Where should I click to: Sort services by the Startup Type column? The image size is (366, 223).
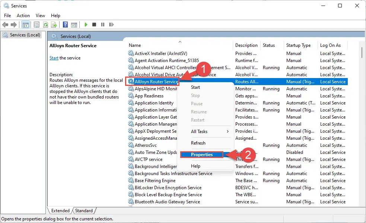point(298,45)
